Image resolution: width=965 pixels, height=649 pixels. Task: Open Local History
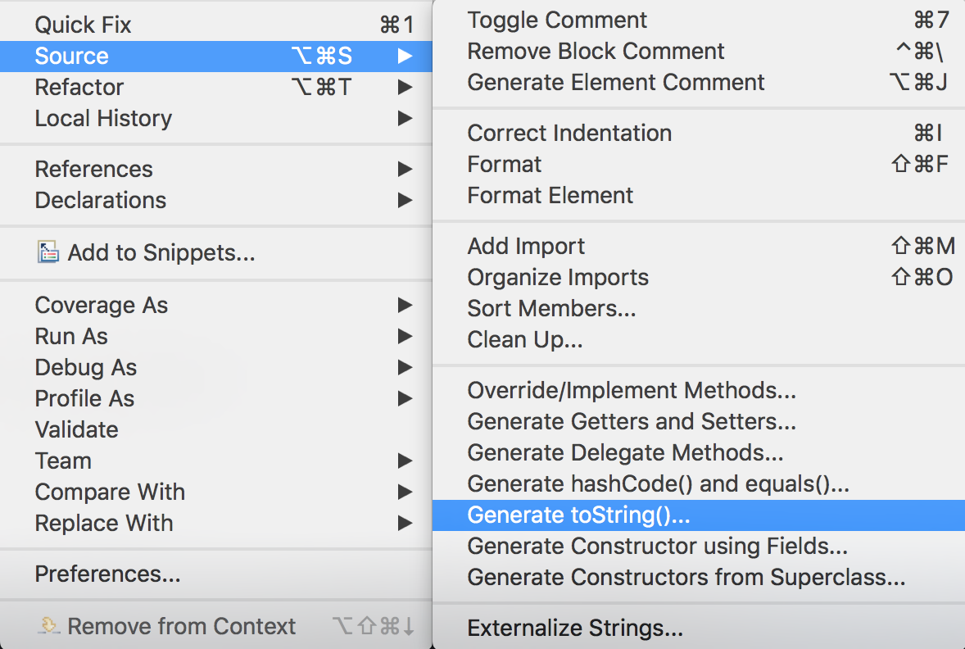pyautogui.click(x=103, y=118)
